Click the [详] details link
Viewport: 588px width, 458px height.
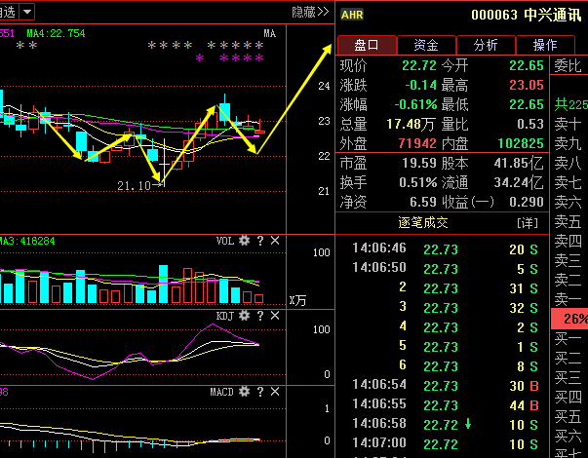point(526,222)
